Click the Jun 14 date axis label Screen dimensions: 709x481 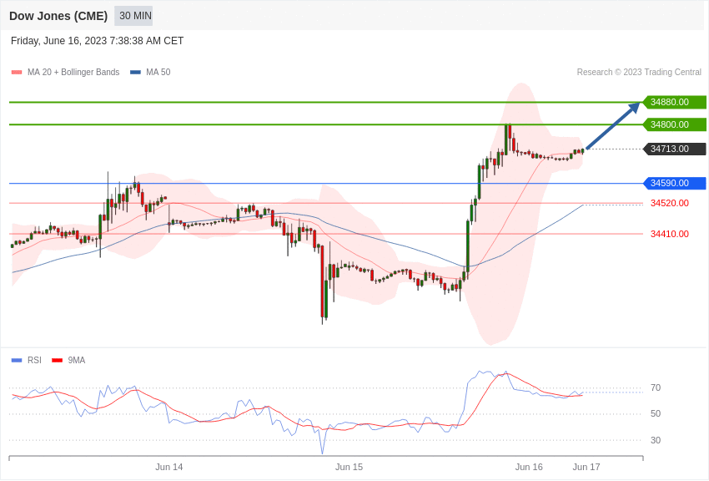(x=169, y=467)
